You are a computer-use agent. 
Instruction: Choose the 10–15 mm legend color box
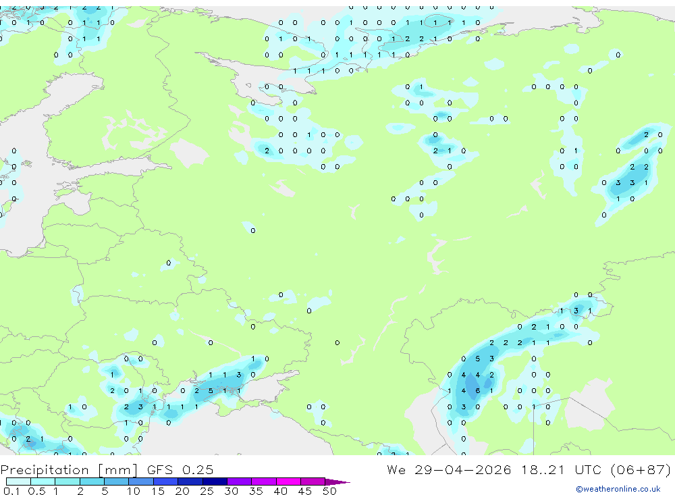click(141, 481)
